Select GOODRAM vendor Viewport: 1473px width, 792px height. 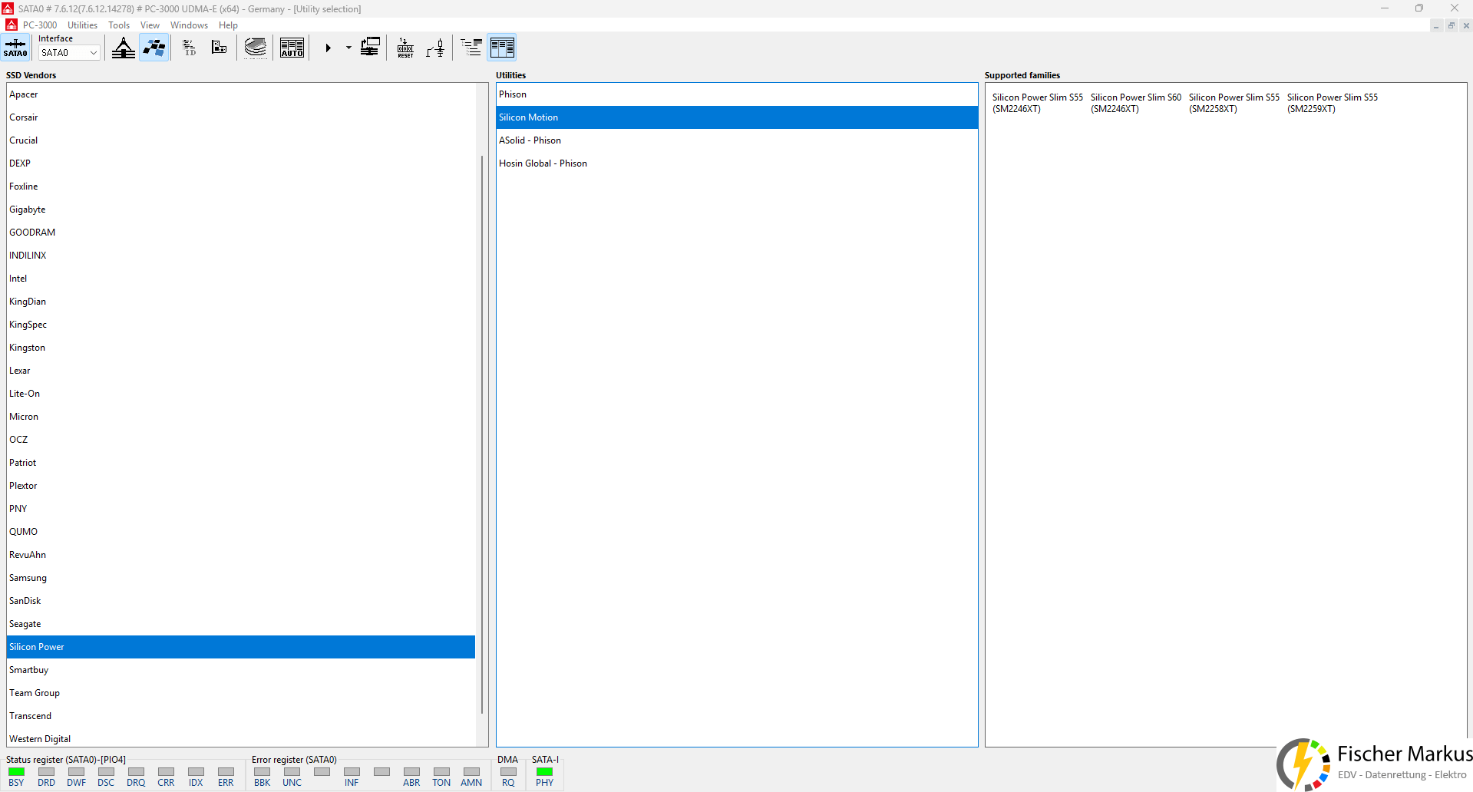(x=241, y=233)
